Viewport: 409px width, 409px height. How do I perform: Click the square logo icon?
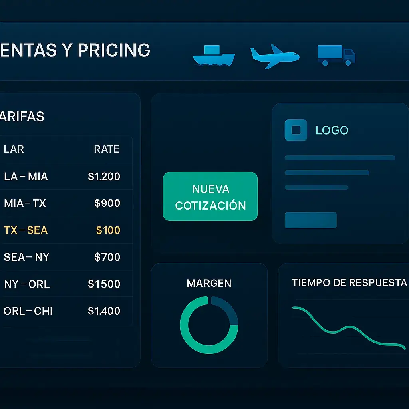(x=296, y=130)
